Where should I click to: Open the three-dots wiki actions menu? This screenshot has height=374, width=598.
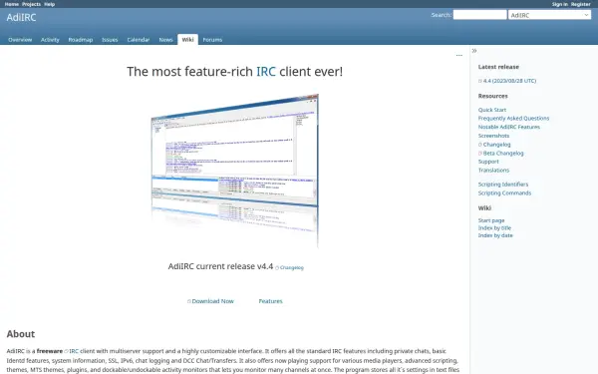459,55
